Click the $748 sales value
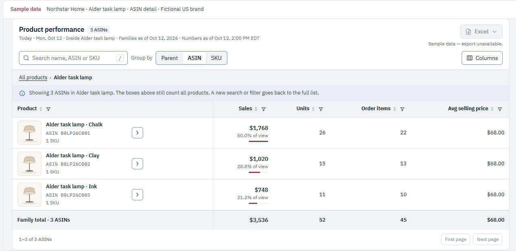This screenshot has height=251, width=516. 261,190
